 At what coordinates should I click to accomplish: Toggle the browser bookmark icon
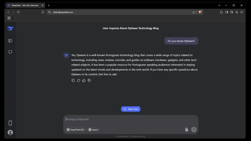pyautogui.click(x=43, y=12)
